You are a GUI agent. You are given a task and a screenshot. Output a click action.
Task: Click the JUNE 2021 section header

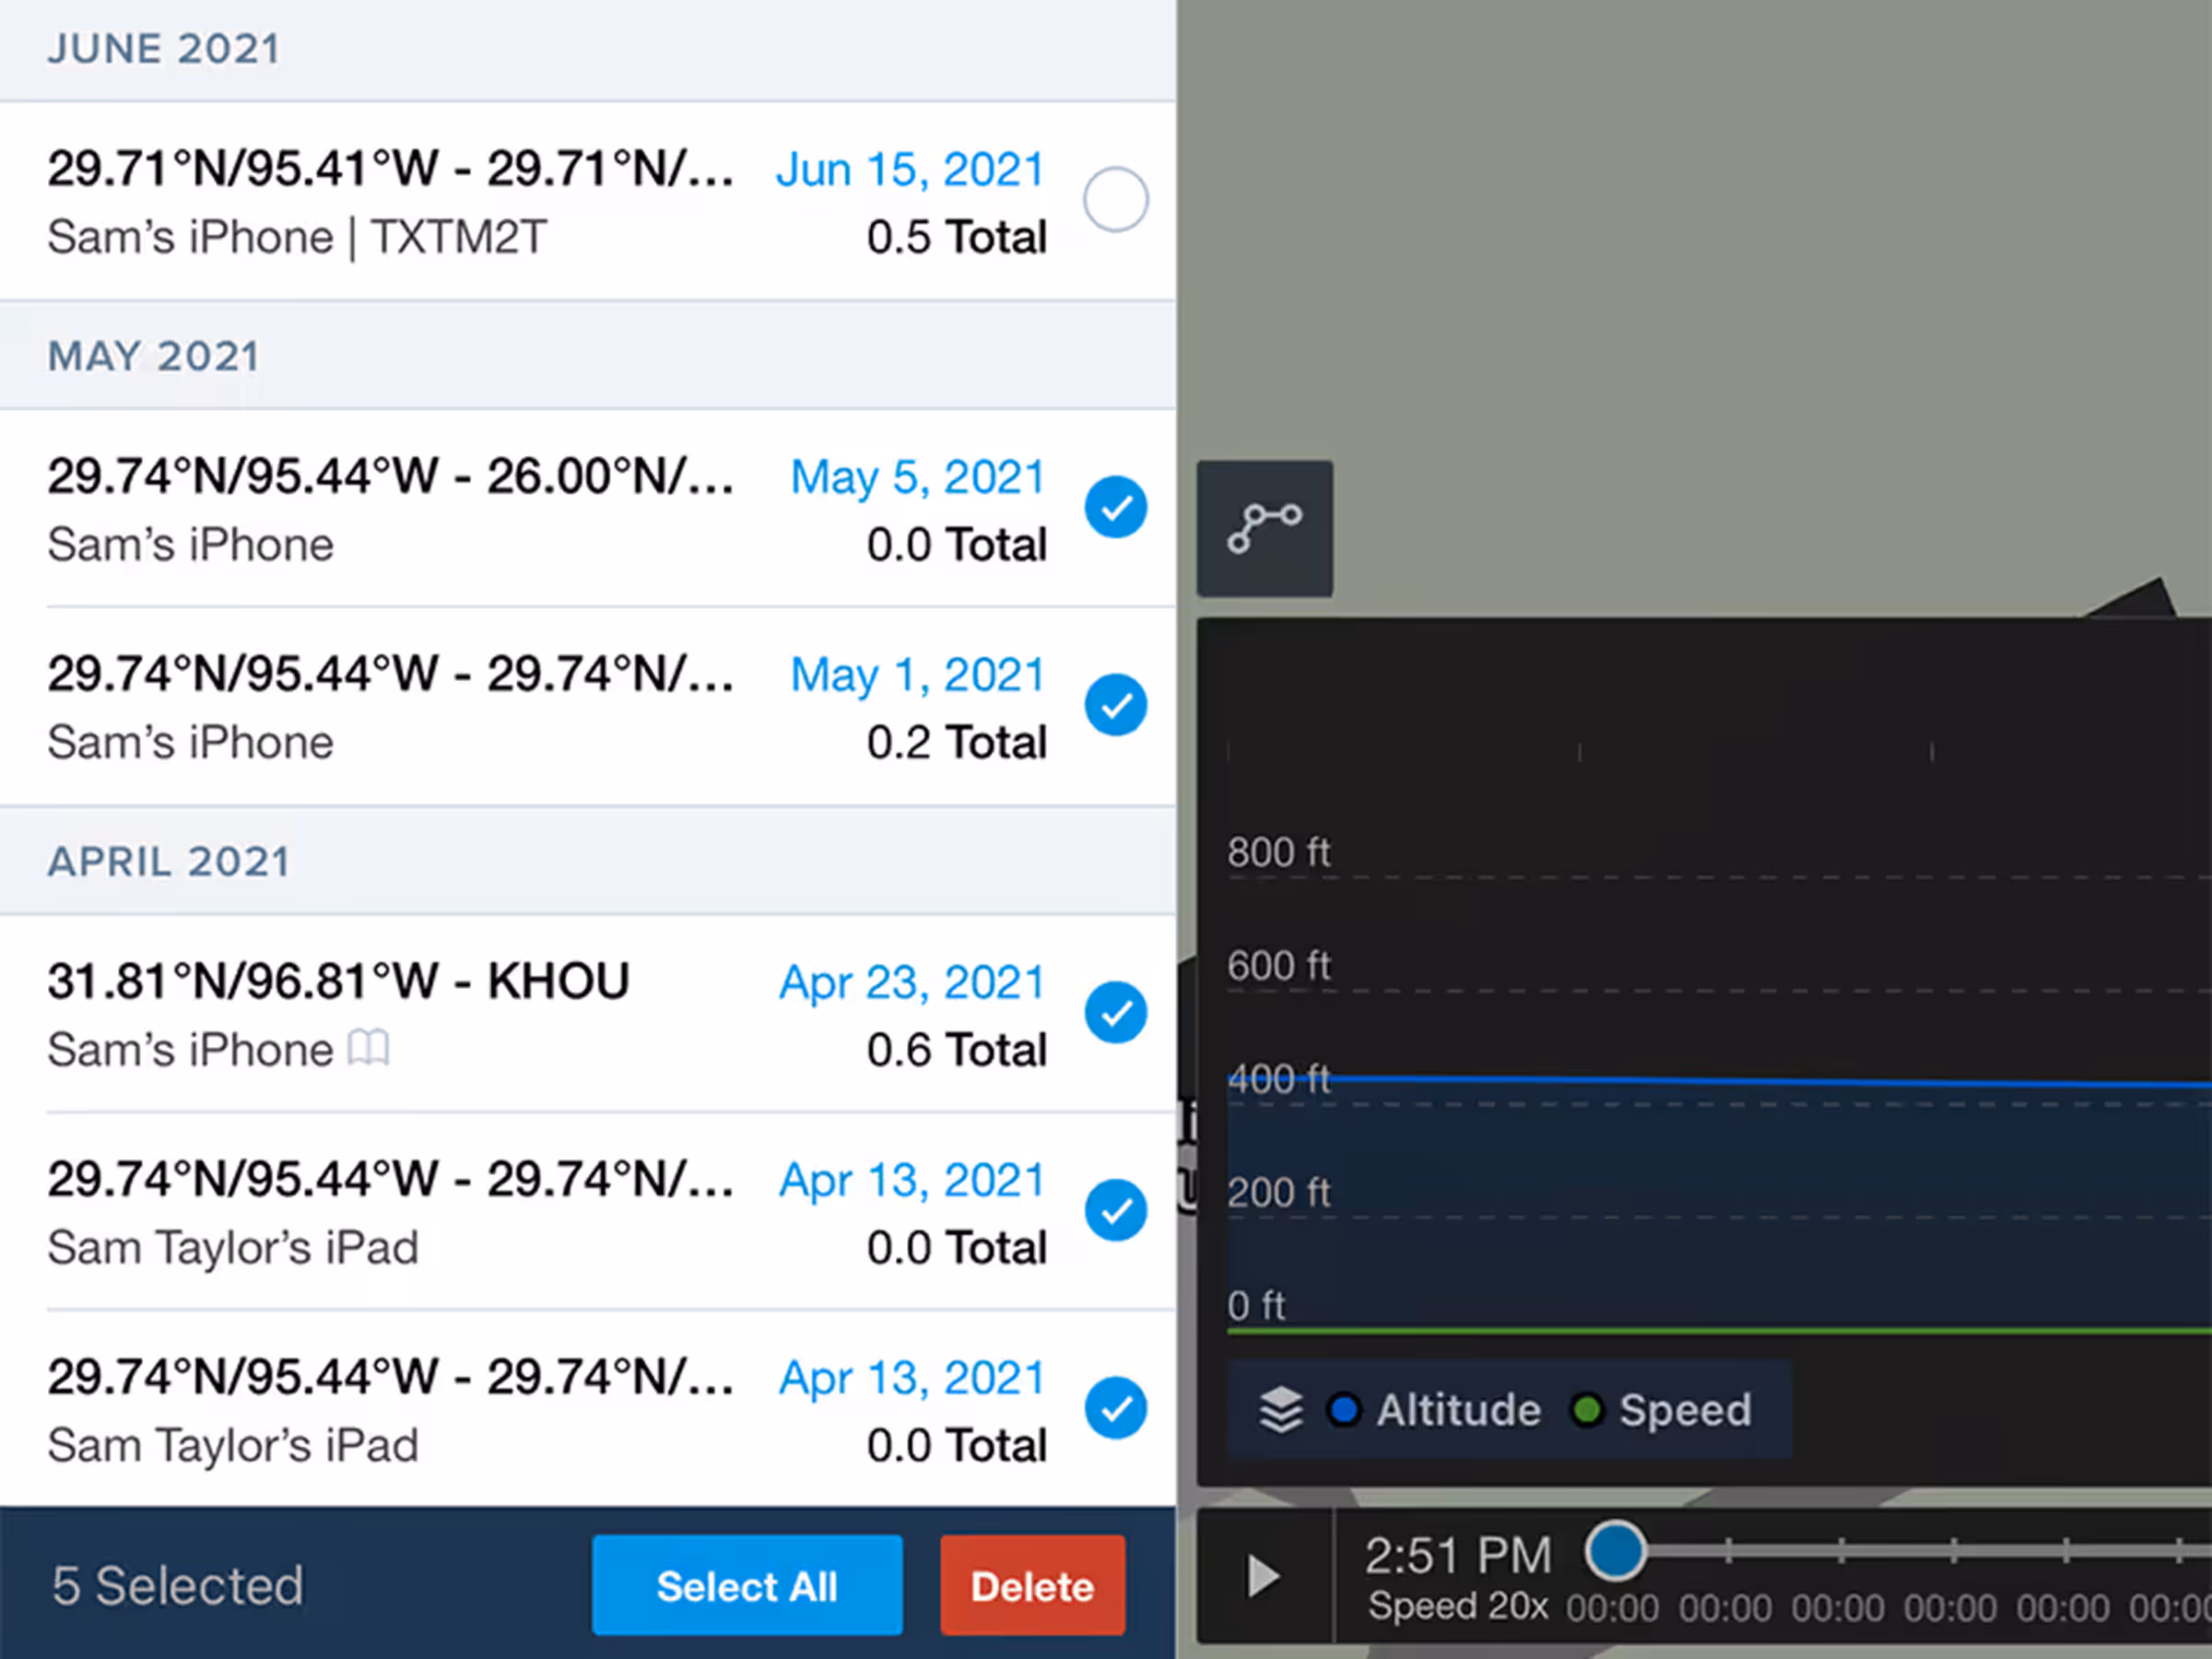click(165, 49)
